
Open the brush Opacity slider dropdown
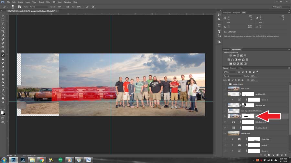(x=64, y=7)
